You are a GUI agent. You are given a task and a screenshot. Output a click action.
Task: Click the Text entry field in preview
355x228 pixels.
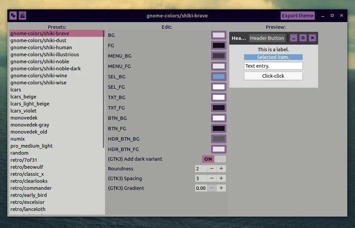(x=273, y=66)
